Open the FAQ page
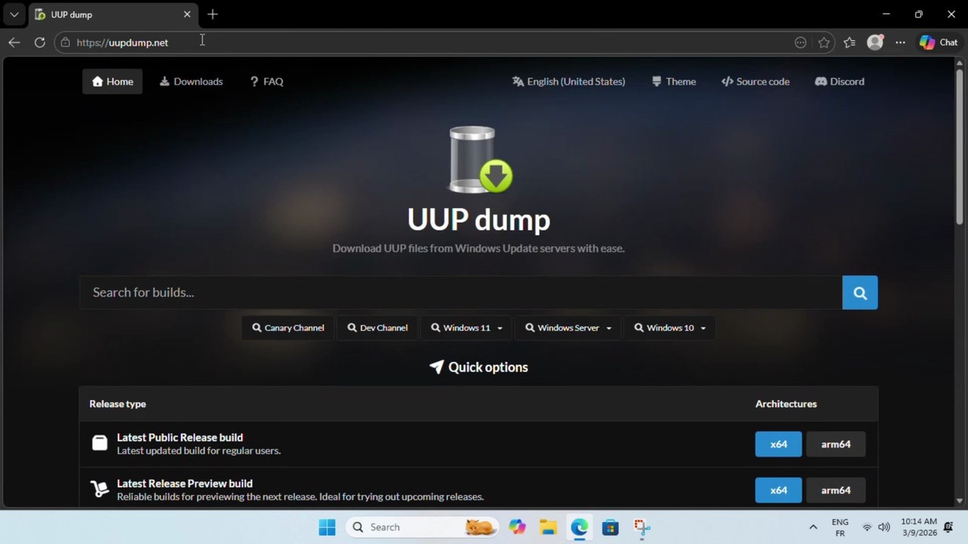 point(266,82)
